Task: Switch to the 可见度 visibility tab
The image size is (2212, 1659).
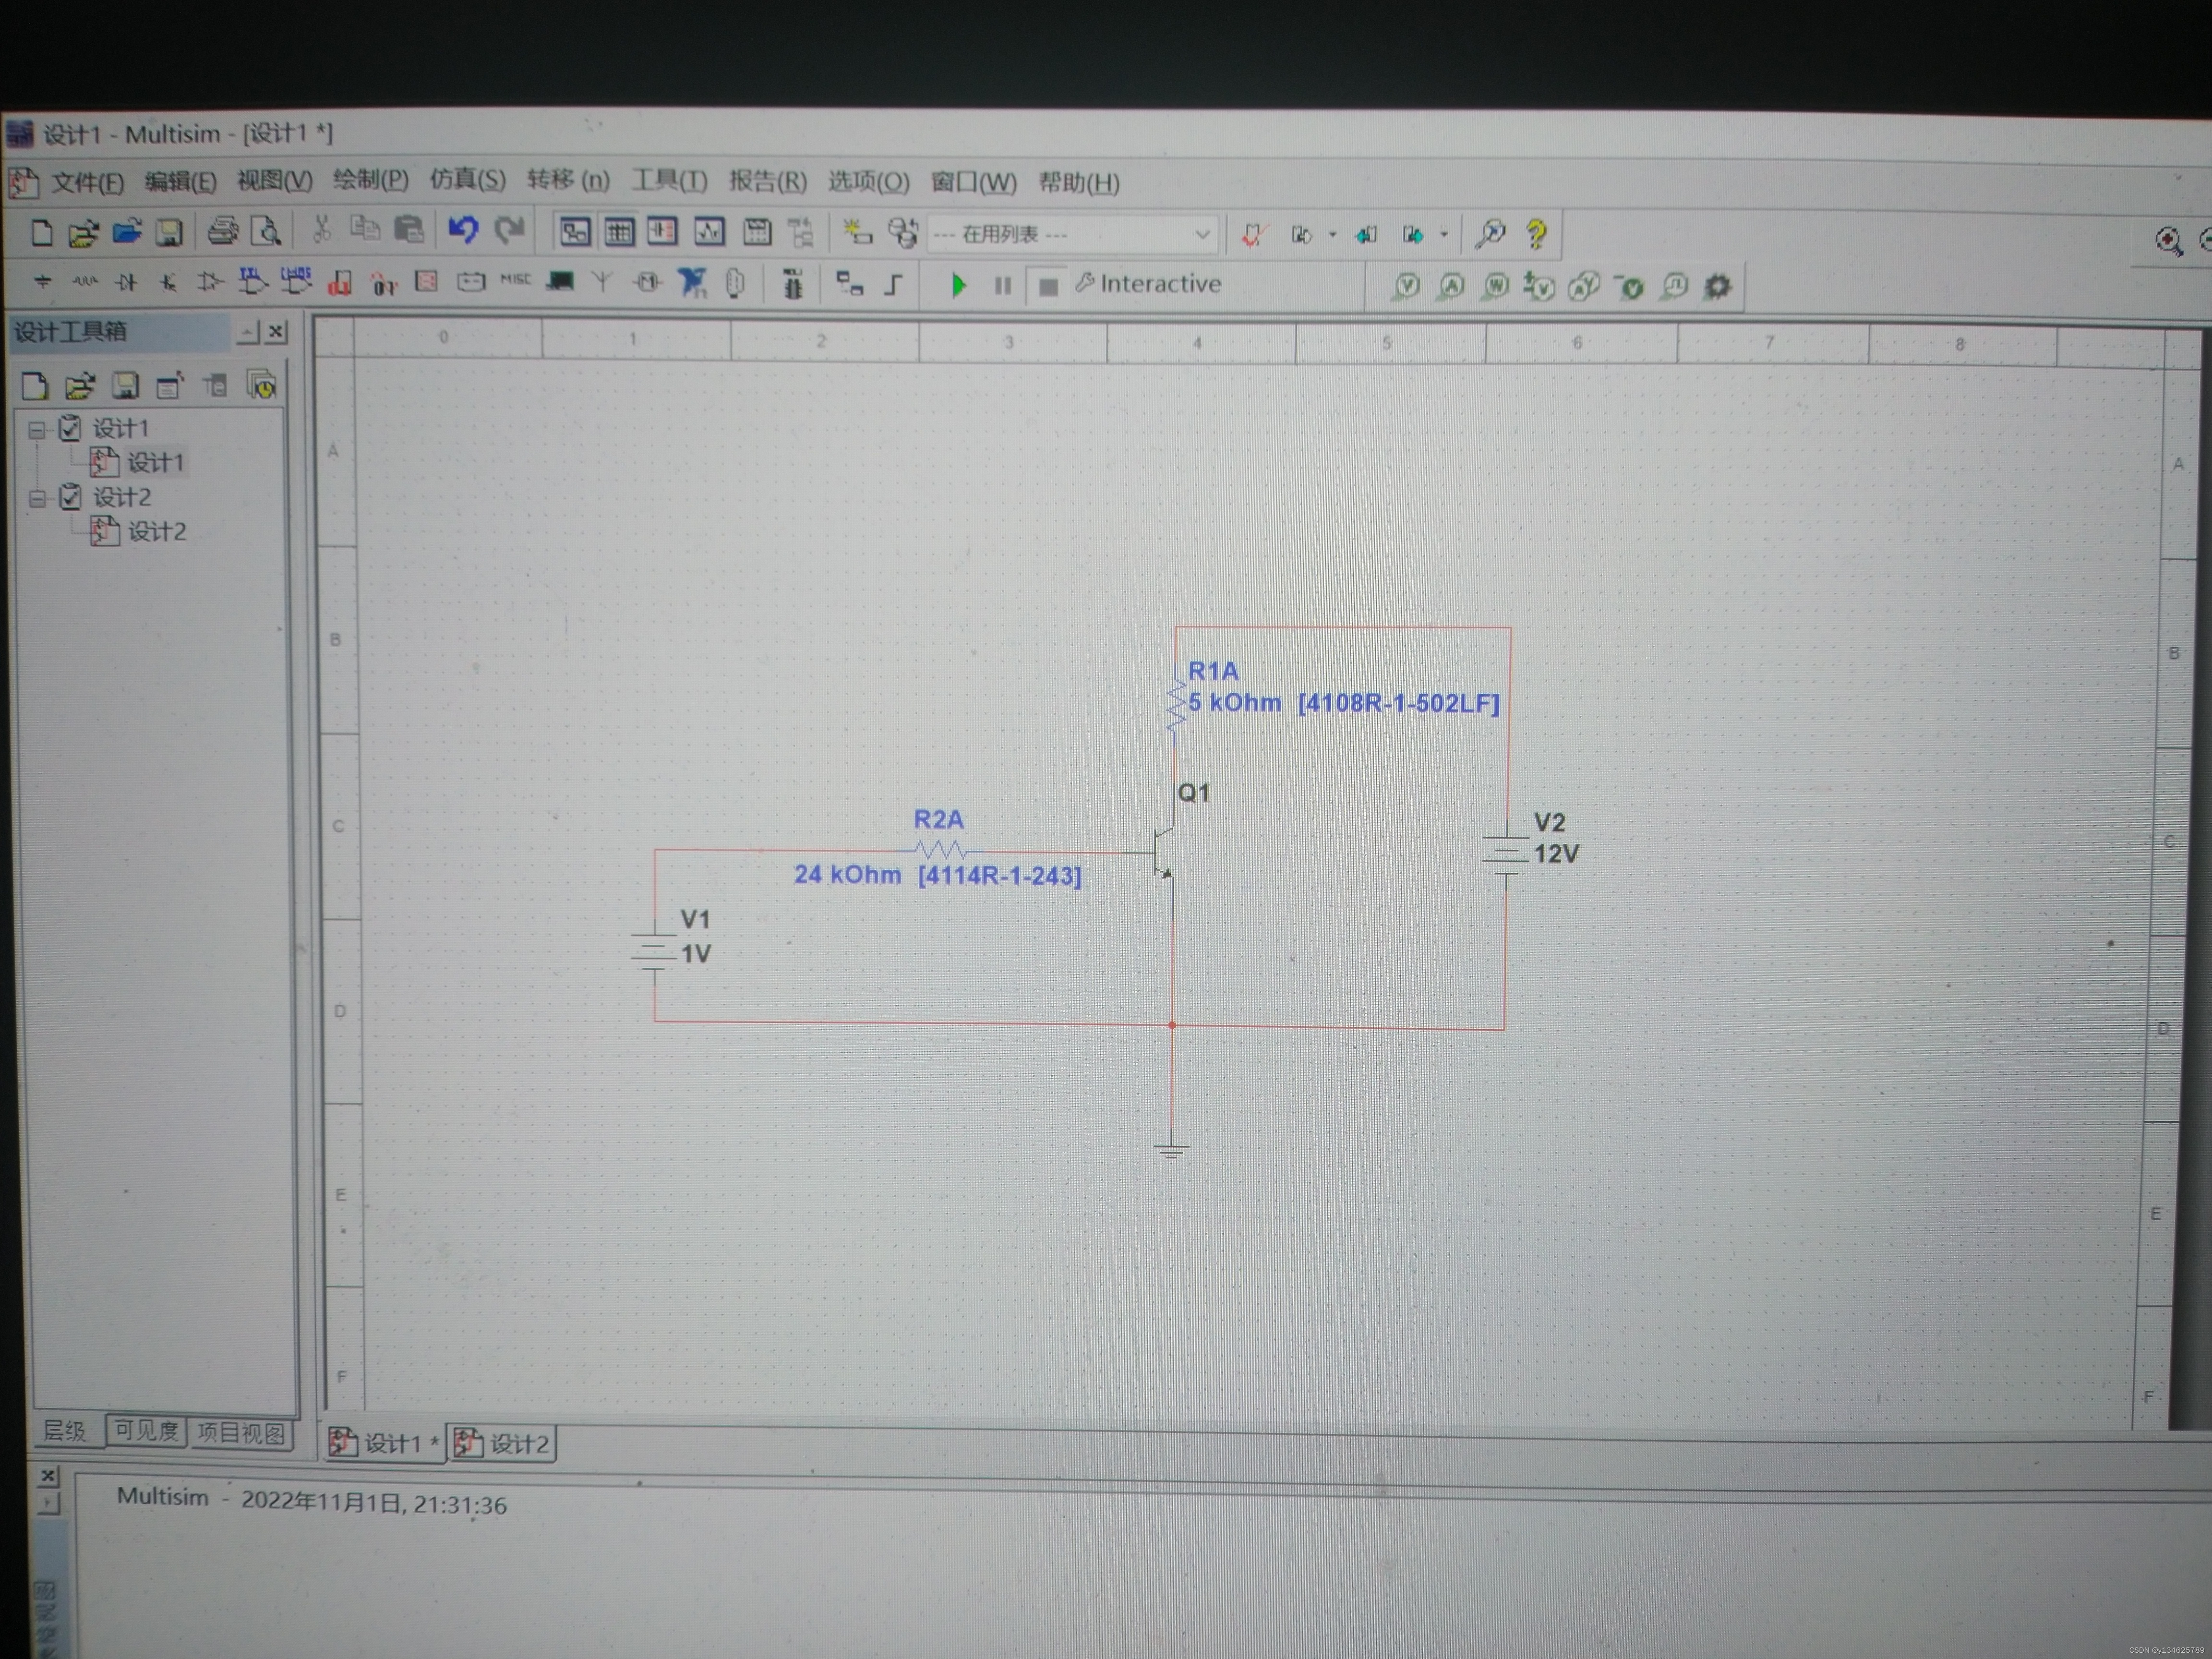Action: [x=146, y=1431]
